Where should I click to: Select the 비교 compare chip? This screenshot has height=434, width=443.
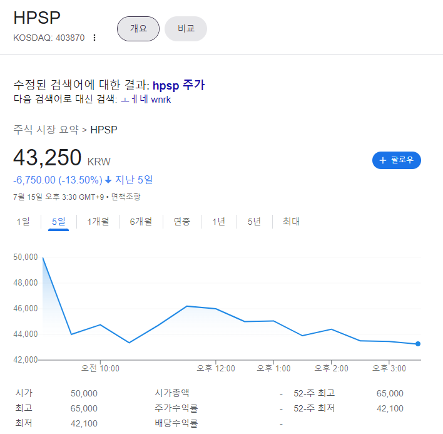tap(186, 29)
